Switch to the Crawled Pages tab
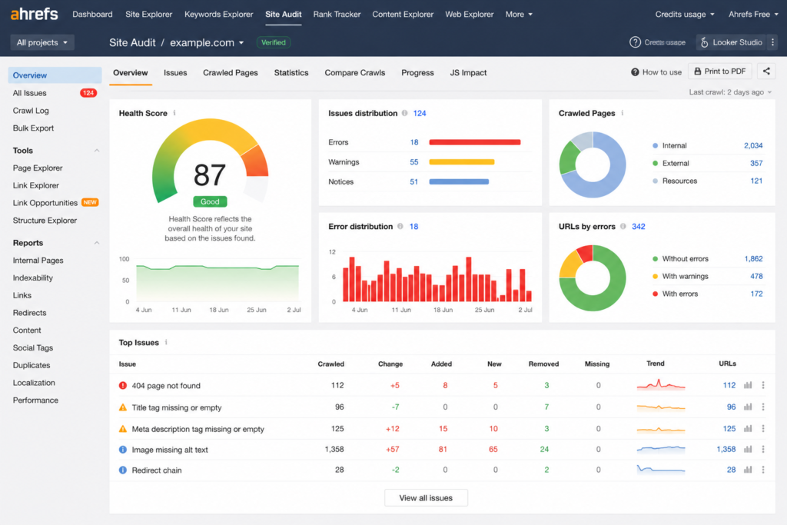The image size is (787, 525). point(231,73)
